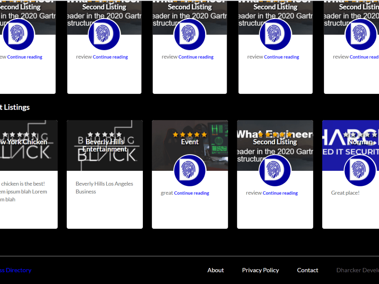Image resolution: width=379 pixels, height=284 pixels.
Task: Open the fingerprint avatar on the Event card
Action: [x=190, y=170]
